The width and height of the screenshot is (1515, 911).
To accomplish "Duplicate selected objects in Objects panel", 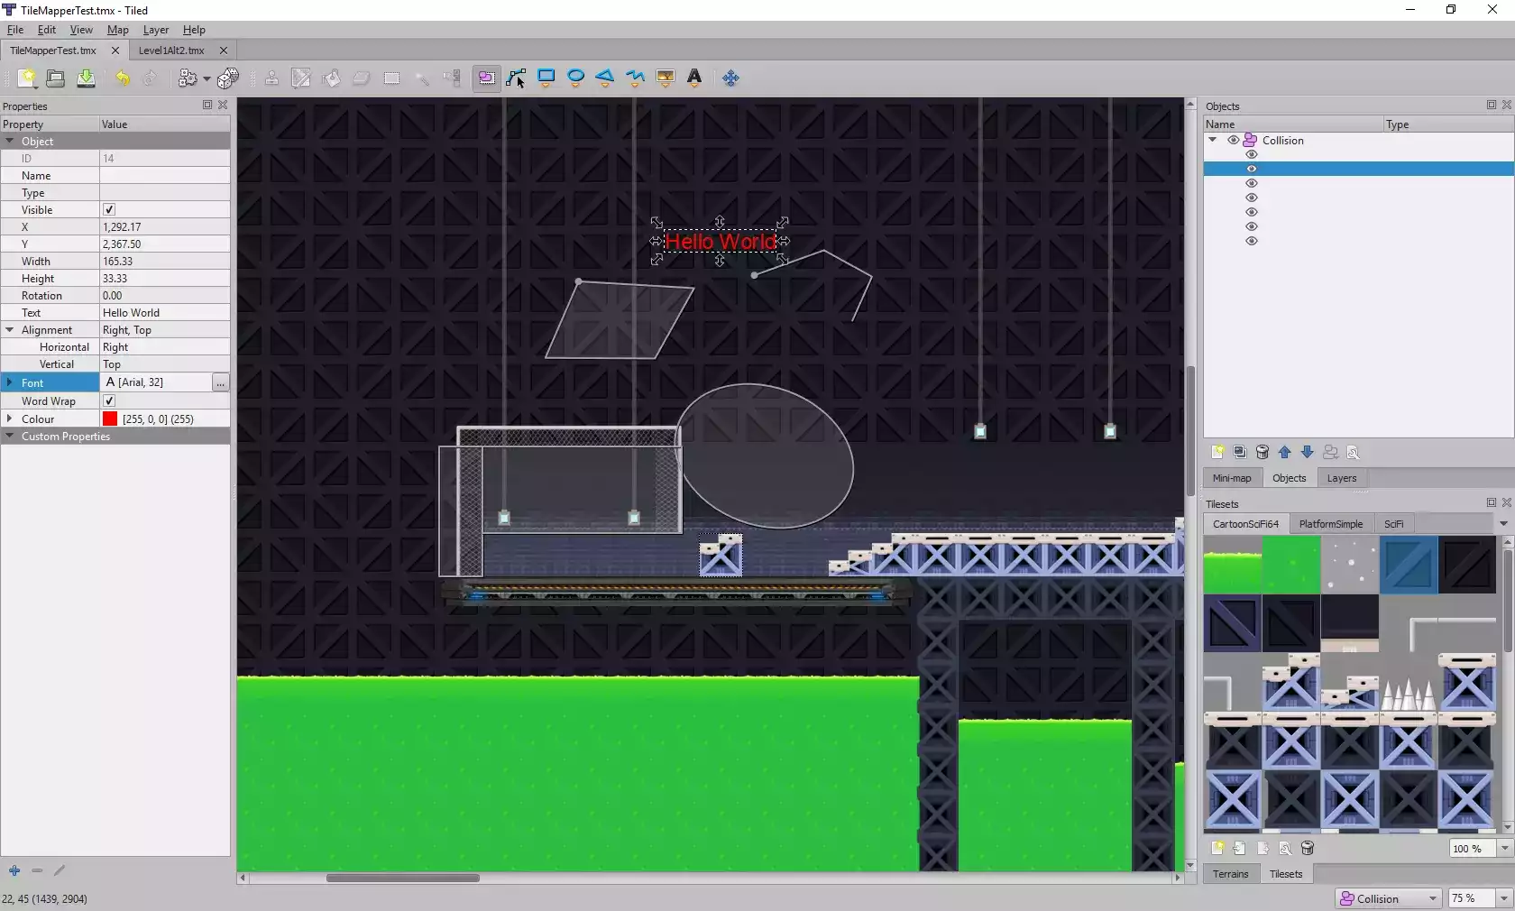I will pos(1240,452).
